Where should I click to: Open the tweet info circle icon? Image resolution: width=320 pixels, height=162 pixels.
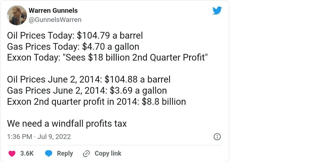click(217, 137)
